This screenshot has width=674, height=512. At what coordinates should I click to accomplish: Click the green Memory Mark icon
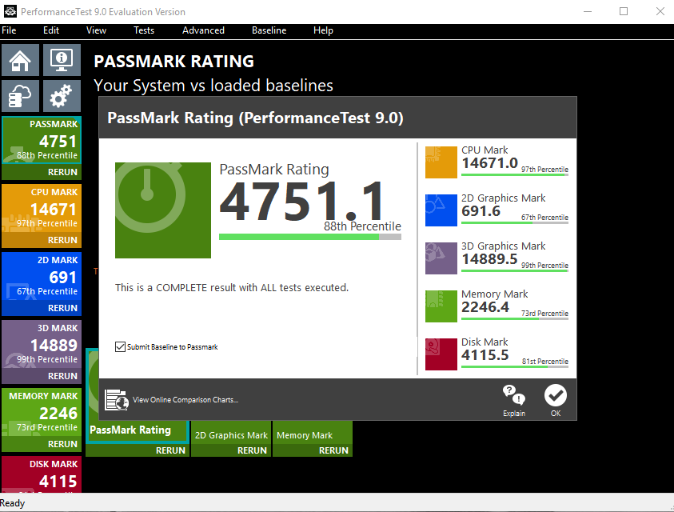[x=441, y=306]
